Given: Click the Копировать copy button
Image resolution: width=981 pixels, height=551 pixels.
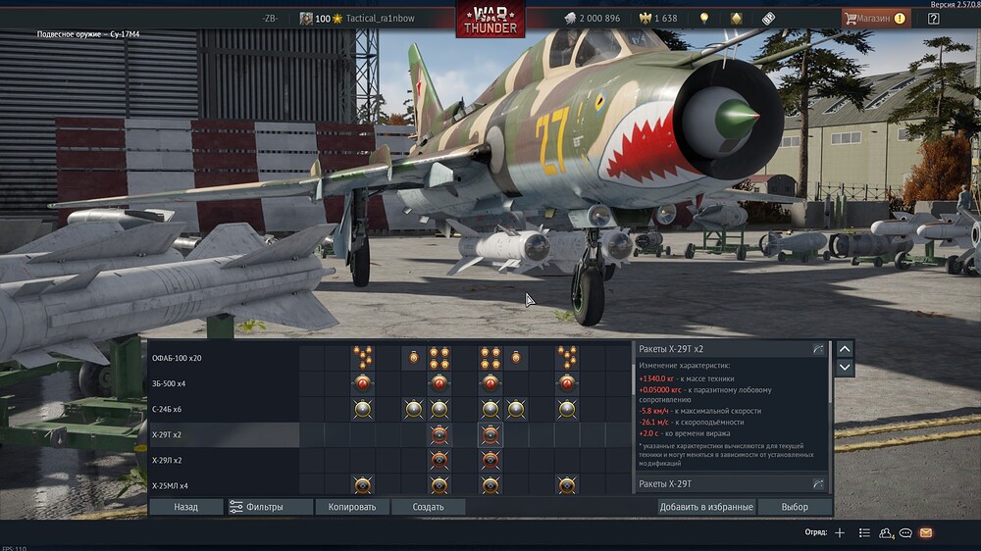Looking at the screenshot, I should click(x=352, y=507).
